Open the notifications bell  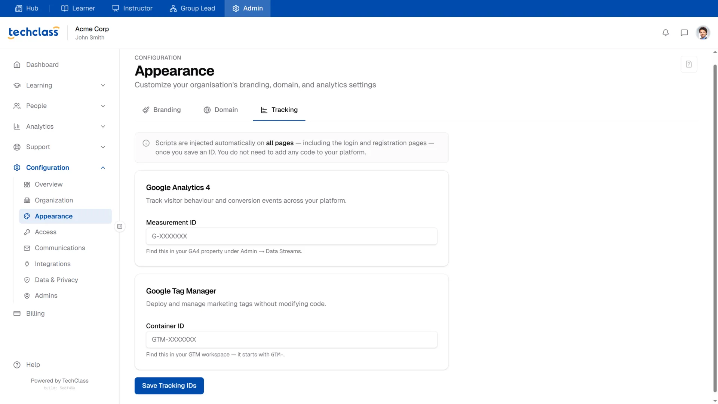(665, 33)
